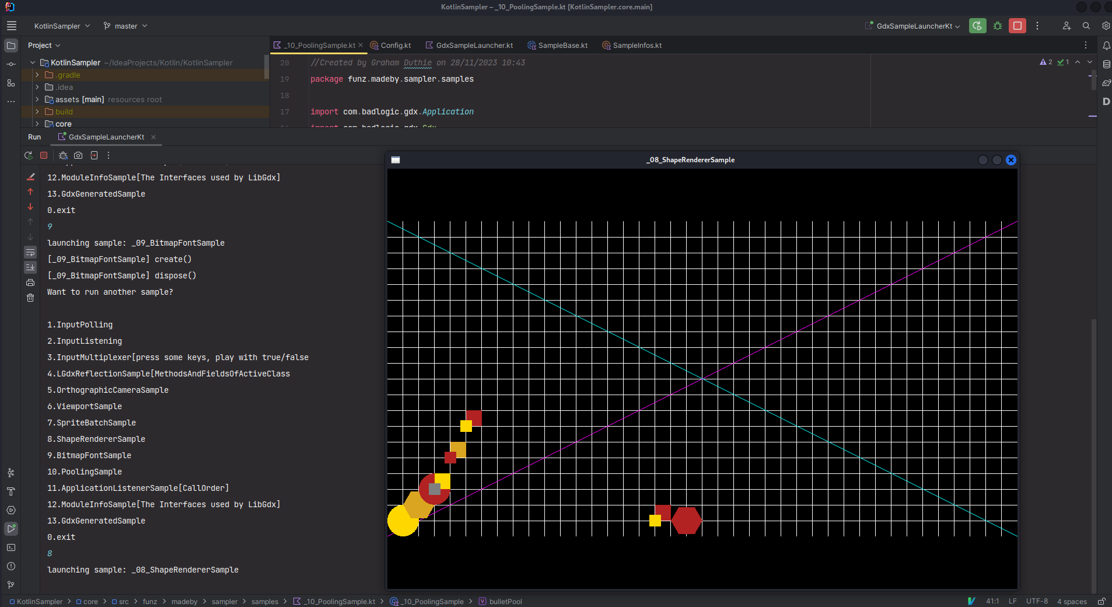Switch to the Config.kt editor tab

tap(395, 46)
